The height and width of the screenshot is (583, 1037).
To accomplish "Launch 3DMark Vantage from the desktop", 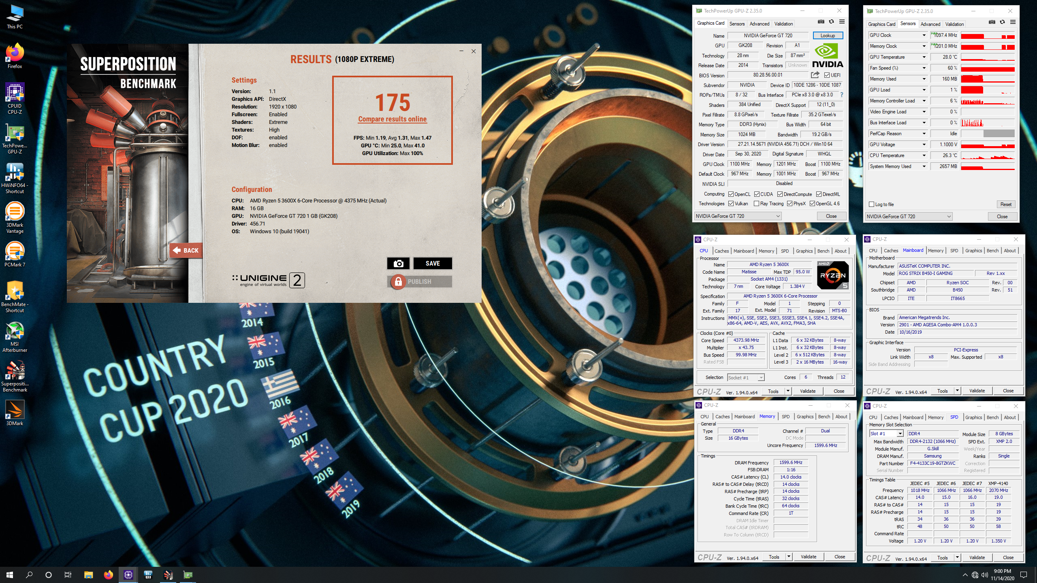I will point(15,217).
